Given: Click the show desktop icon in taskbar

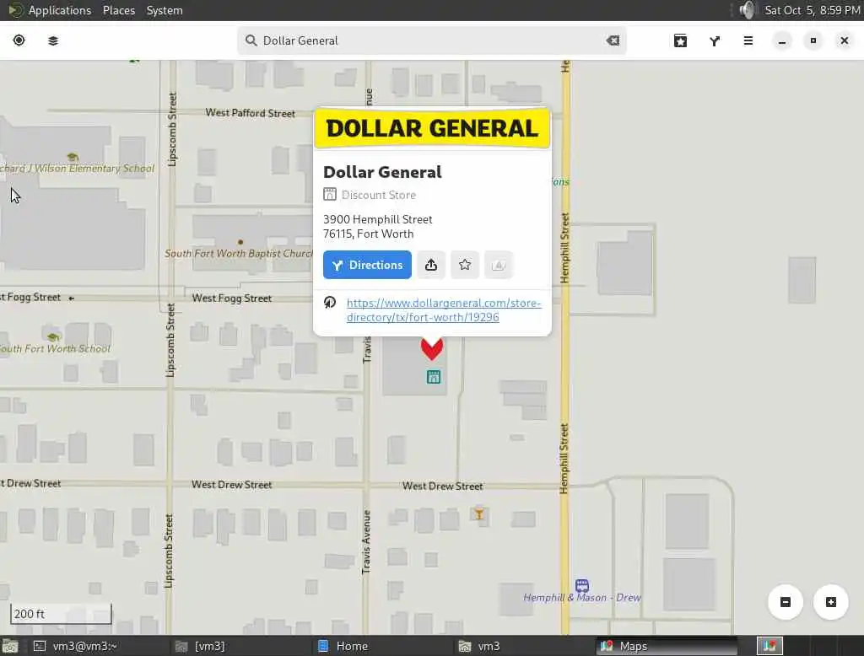Looking at the screenshot, I should pyautogui.click(x=10, y=646).
